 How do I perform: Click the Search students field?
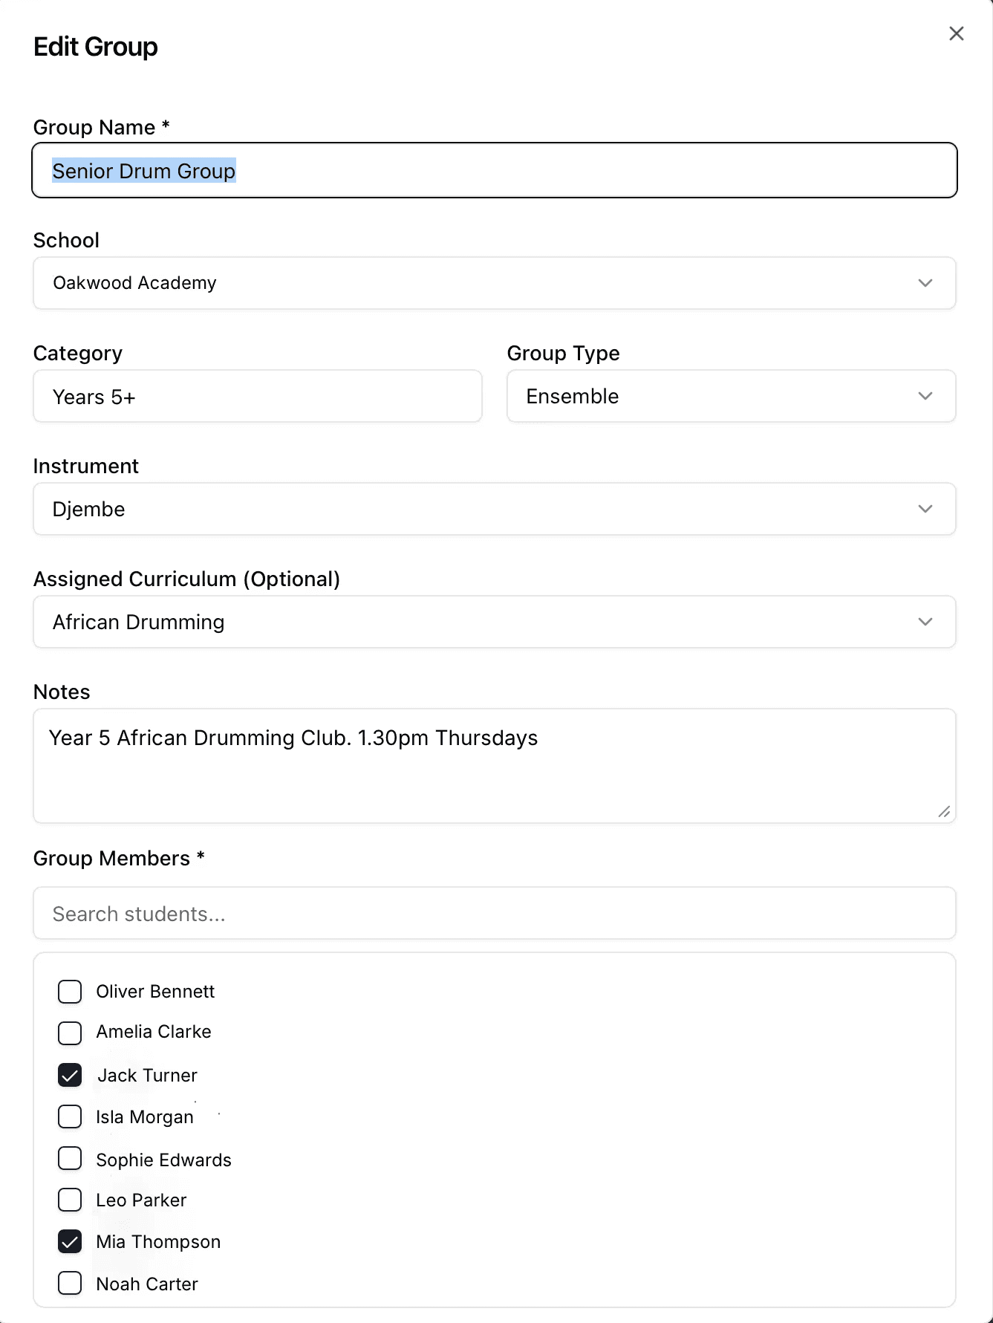pyautogui.click(x=494, y=914)
